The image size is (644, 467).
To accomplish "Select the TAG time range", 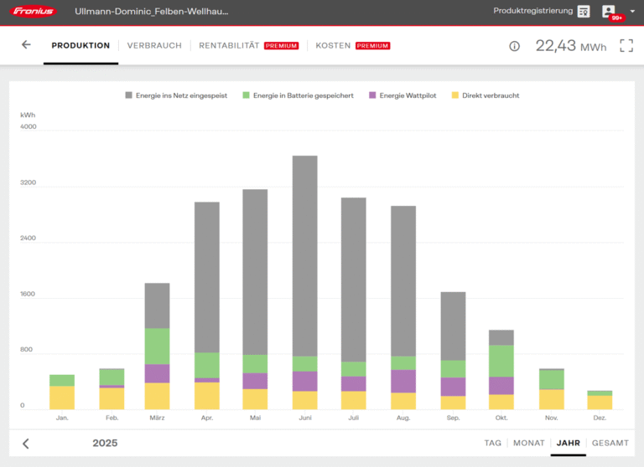I will 492,443.
